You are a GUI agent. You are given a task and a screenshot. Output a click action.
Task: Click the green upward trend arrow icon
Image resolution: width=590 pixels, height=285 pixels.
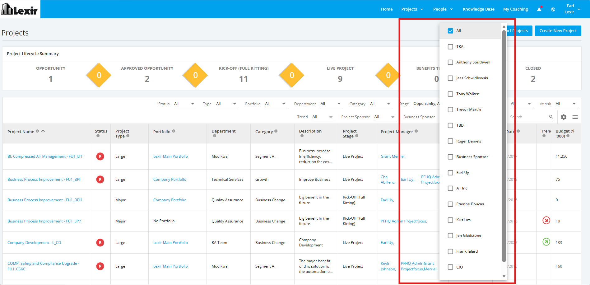(546, 242)
